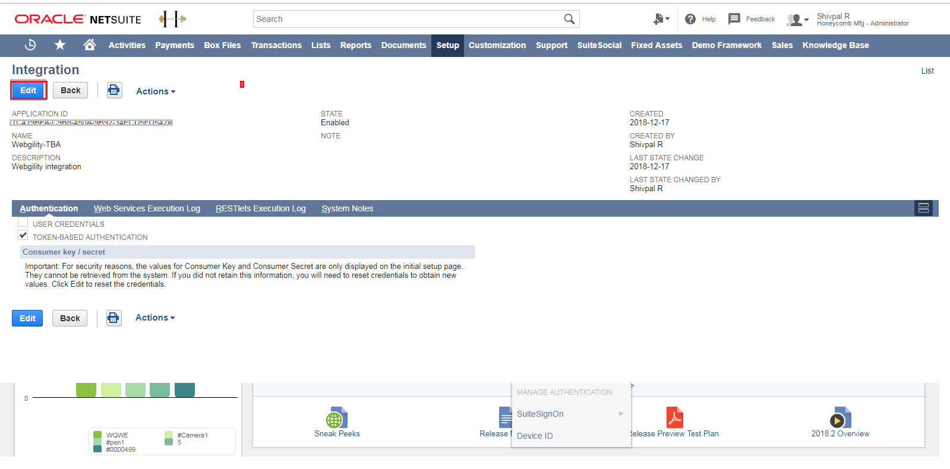Open the Shortcuts star icon

(x=60, y=45)
